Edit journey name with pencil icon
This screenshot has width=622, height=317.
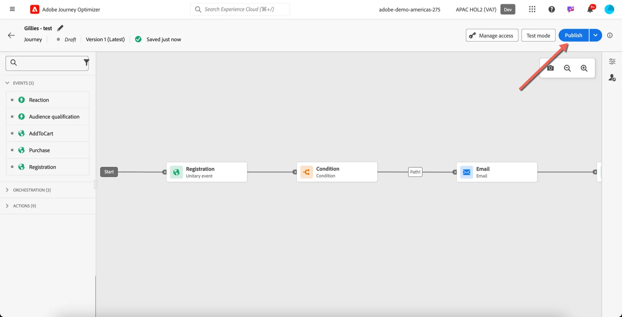click(x=60, y=28)
